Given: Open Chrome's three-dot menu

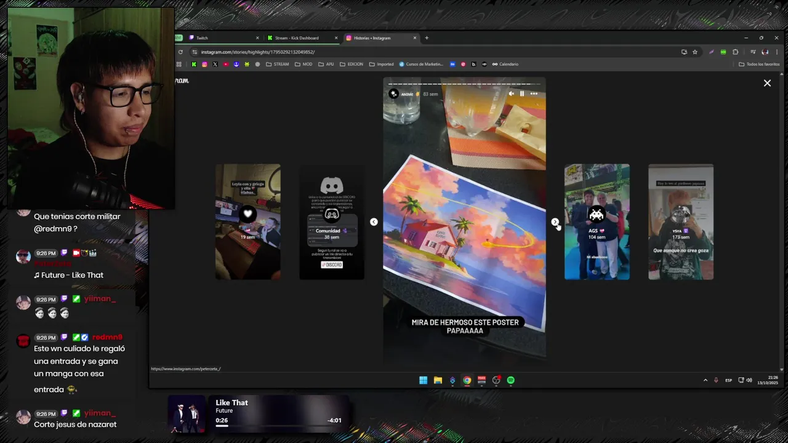Looking at the screenshot, I should coord(776,52).
